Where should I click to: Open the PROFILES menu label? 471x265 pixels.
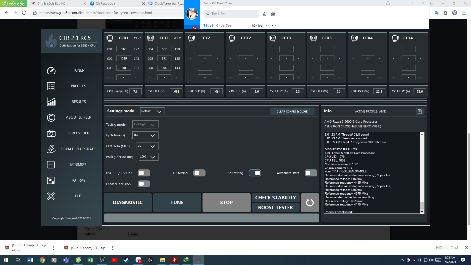pyautogui.click(x=78, y=86)
